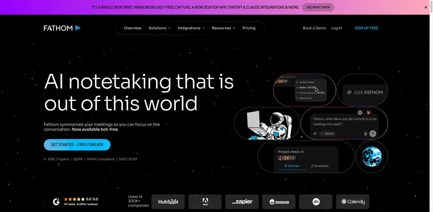Click the Sign Up Free button

(366, 28)
